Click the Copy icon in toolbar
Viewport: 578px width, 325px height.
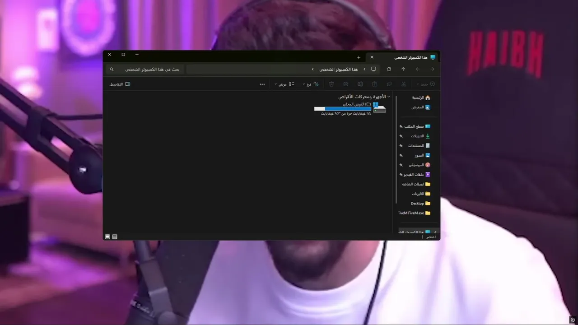(389, 84)
